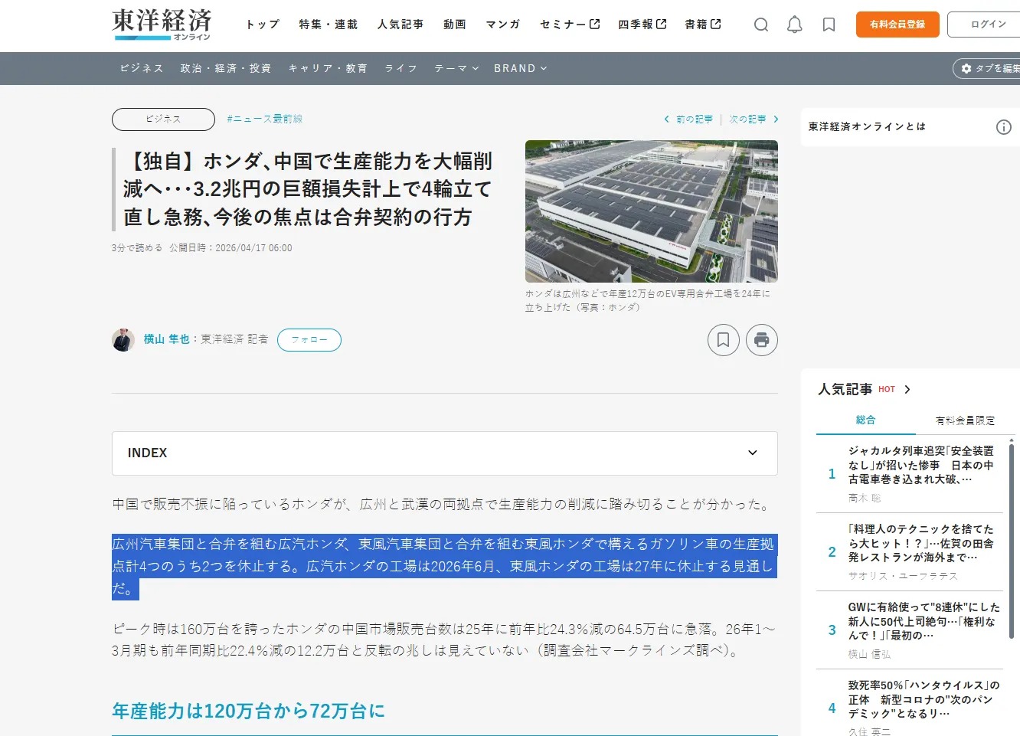Viewport: 1020px width, 736px height.
Task: Follow the author with フォロー button
Action: pos(309,340)
